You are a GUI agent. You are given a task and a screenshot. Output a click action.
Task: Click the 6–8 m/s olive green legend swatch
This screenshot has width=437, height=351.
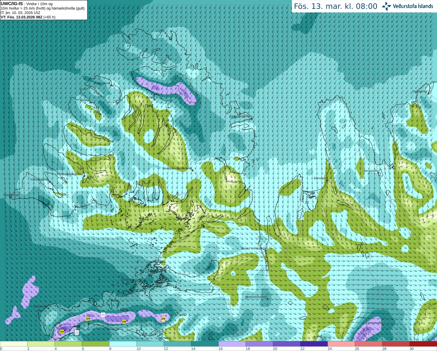pyautogui.click(x=96, y=344)
